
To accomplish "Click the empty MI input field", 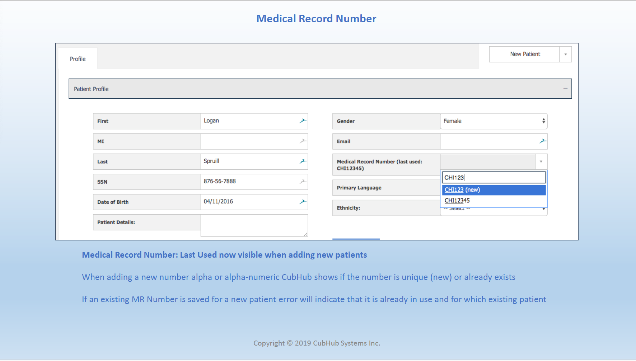I will tap(254, 141).
